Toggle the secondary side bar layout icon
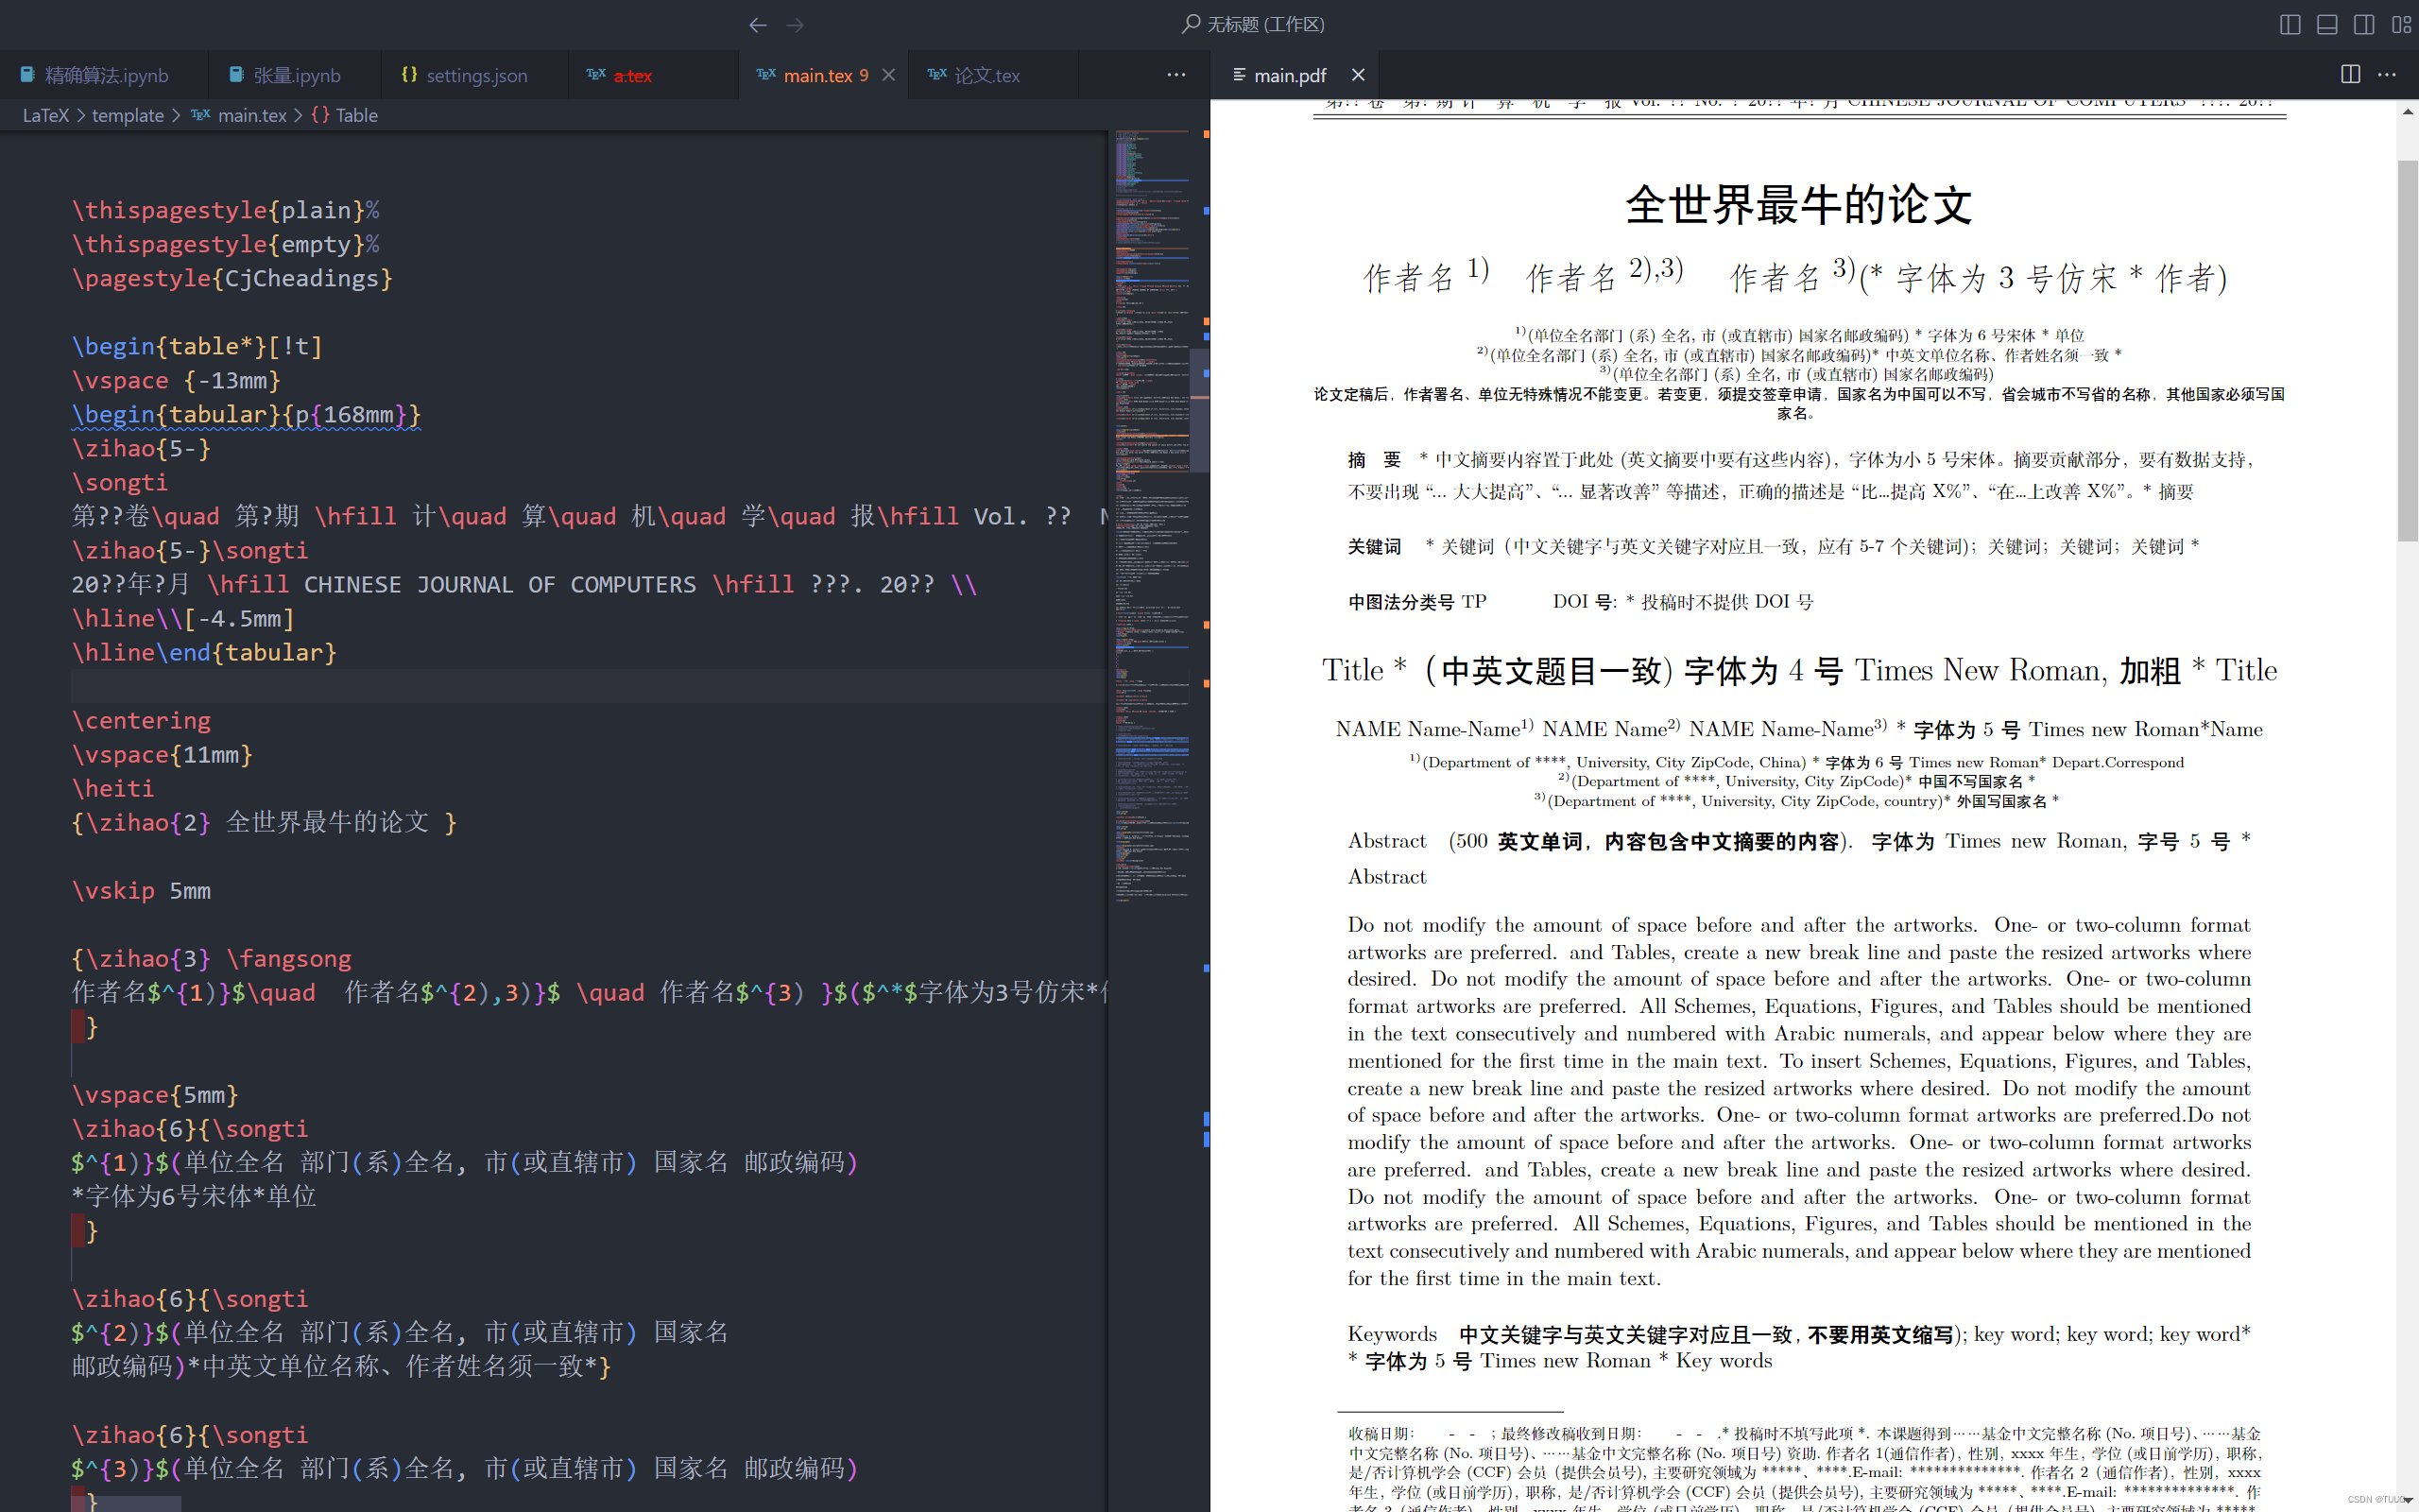The image size is (2419, 1512). click(x=2364, y=25)
